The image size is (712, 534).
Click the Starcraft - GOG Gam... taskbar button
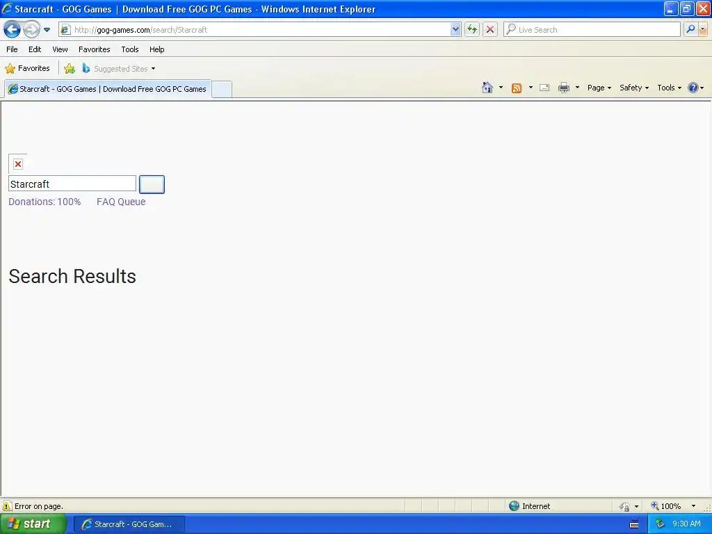click(x=129, y=524)
